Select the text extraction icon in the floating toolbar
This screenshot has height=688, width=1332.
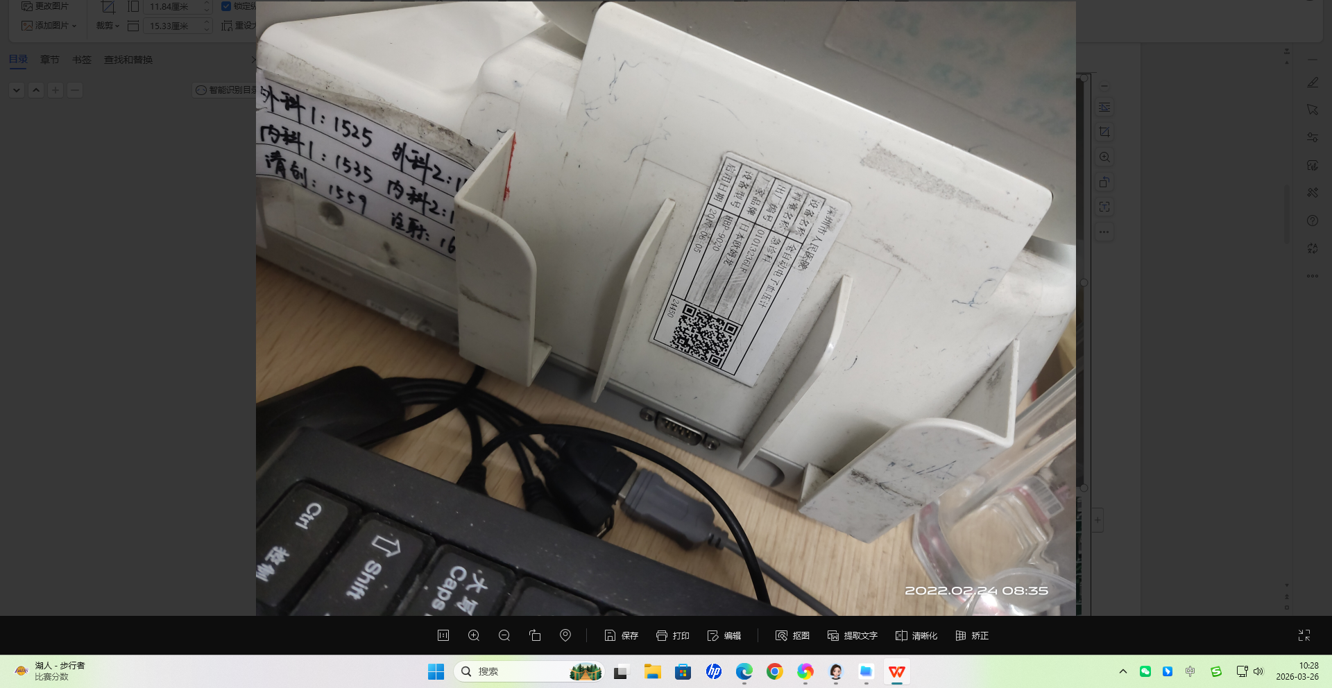(1104, 206)
